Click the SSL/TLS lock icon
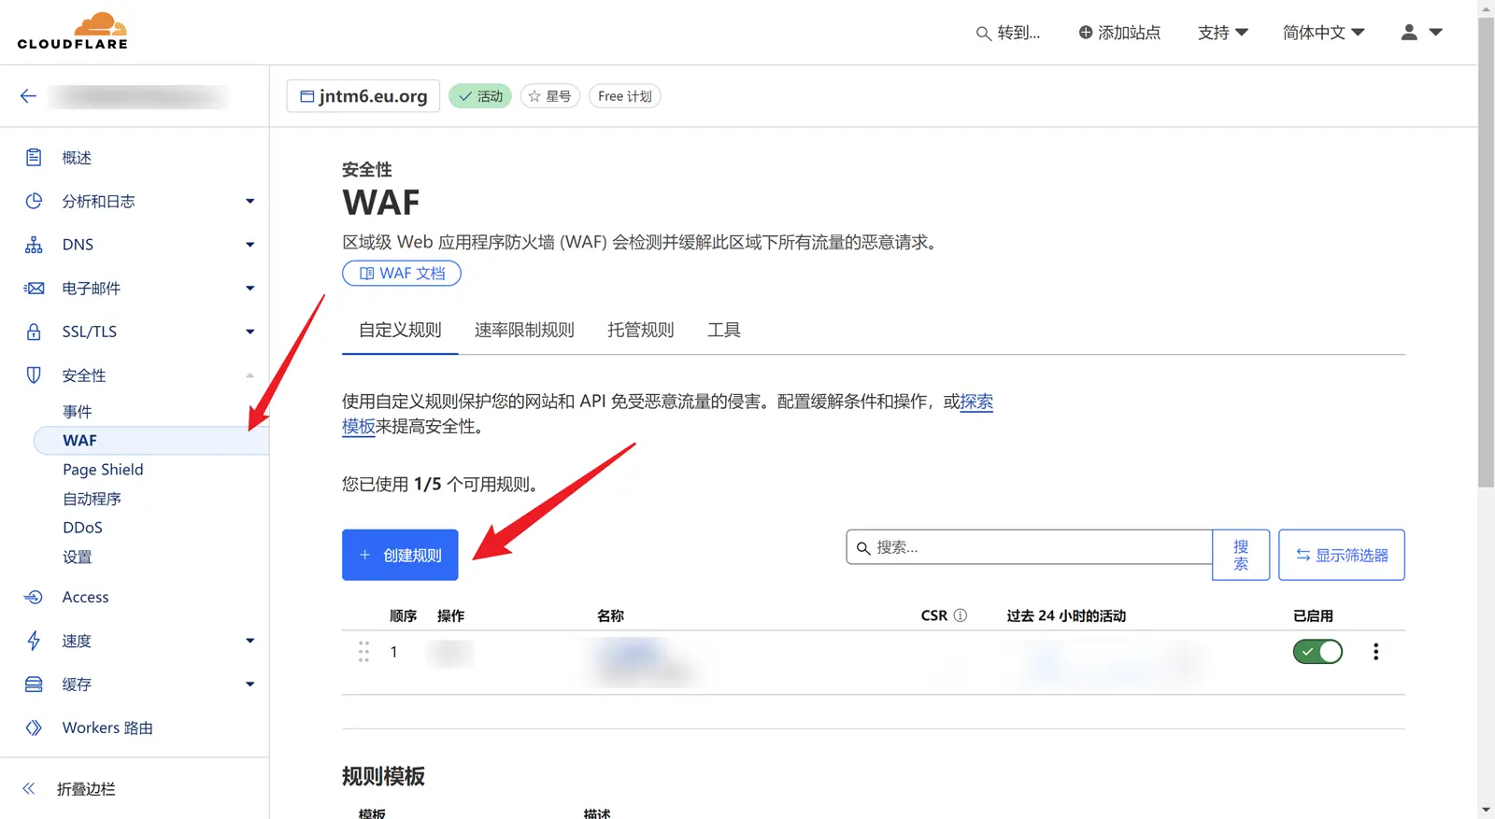This screenshot has height=819, width=1495. coord(34,332)
